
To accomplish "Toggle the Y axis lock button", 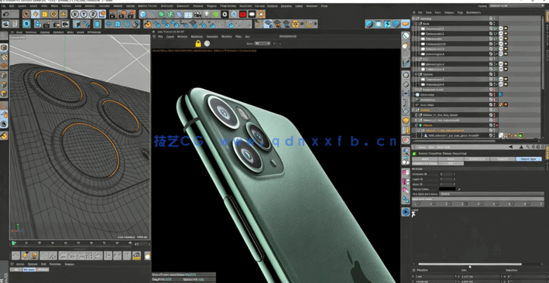I will 84,14.
